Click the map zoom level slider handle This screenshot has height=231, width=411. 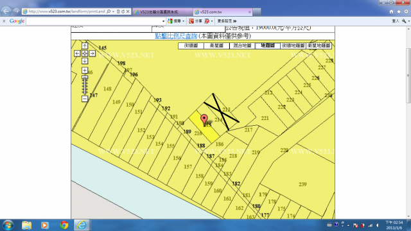[x=85, y=77]
